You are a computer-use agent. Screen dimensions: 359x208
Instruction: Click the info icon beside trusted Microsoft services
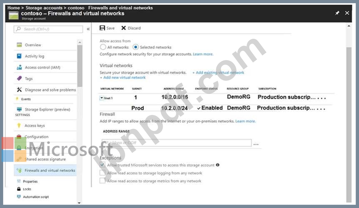point(218,165)
